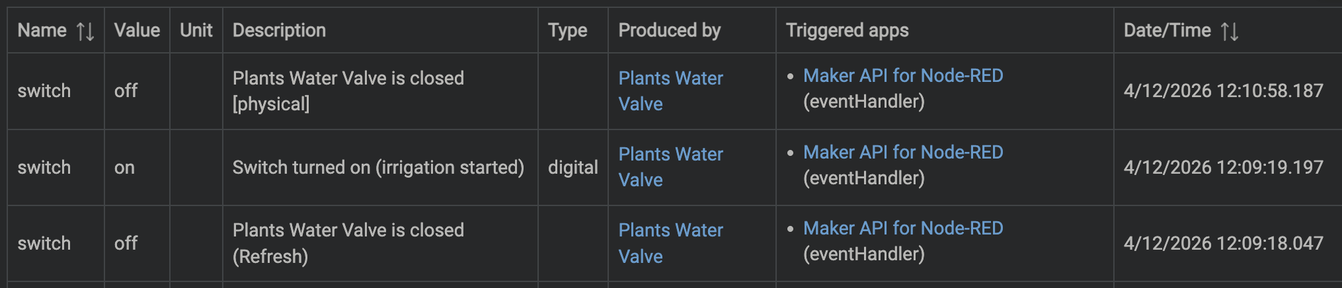
Task: Select the 12:10:58.187 timestamp cell
Action: [x=1223, y=91]
